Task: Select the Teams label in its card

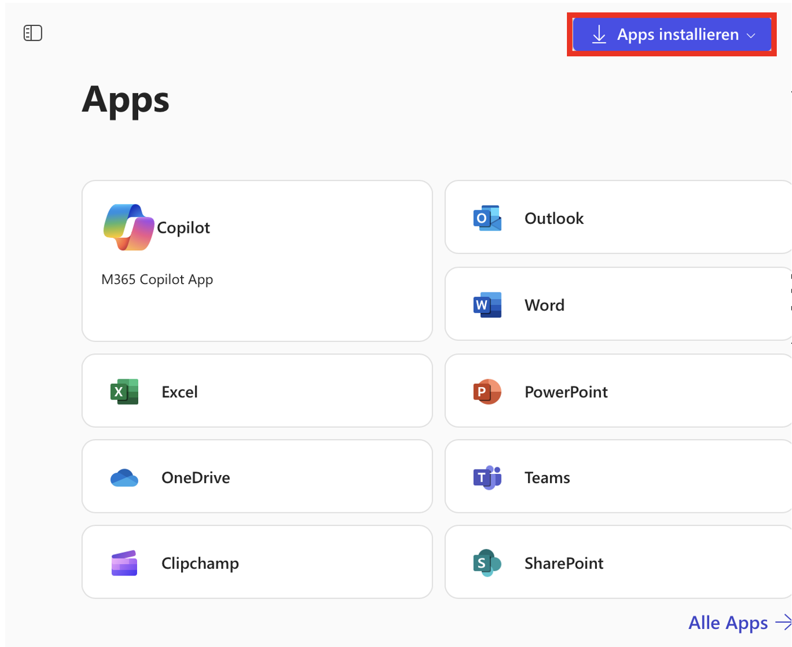Action: coord(547,477)
